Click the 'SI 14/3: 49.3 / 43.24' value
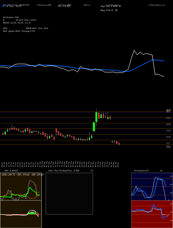The height and width of the screenshot is (228, 173). 26,20
